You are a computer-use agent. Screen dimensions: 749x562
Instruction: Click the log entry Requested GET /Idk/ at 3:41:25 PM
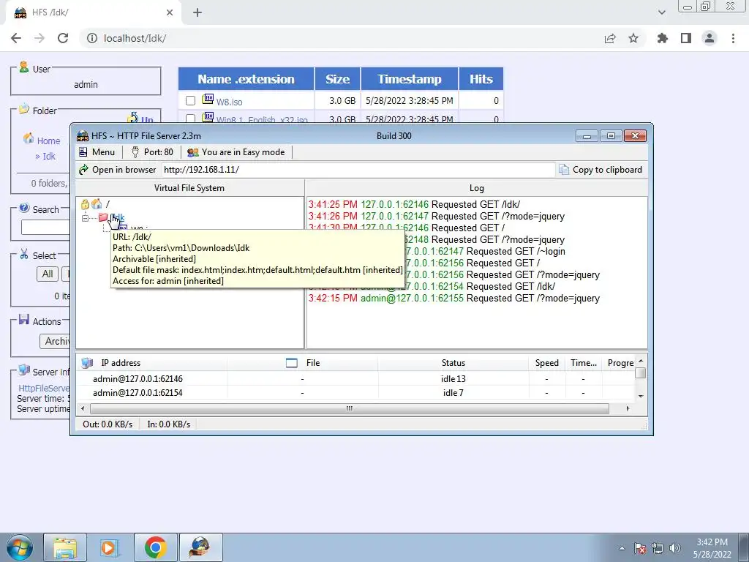pyautogui.click(x=414, y=205)
